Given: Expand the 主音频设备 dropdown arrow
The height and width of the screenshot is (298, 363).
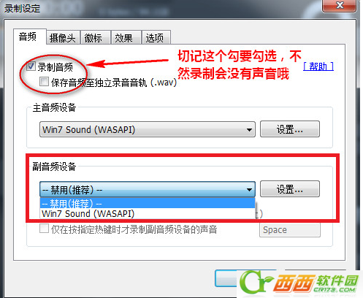Looking at the screenshot, I should 249,129.
